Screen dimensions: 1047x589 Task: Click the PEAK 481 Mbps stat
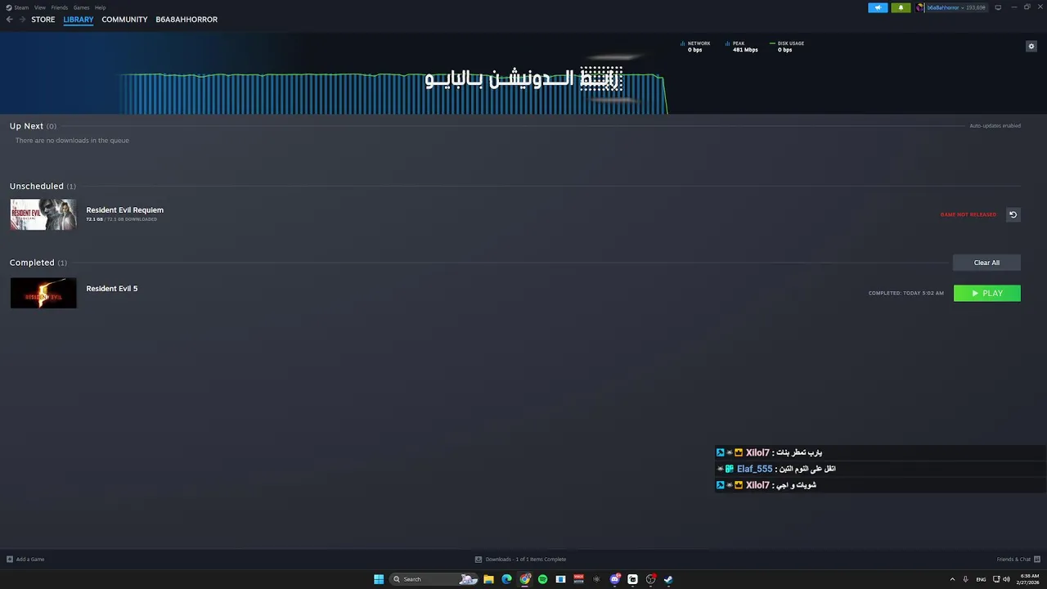741,47
